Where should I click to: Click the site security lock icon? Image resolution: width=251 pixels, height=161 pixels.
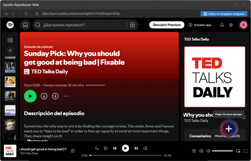pos(37,14)
